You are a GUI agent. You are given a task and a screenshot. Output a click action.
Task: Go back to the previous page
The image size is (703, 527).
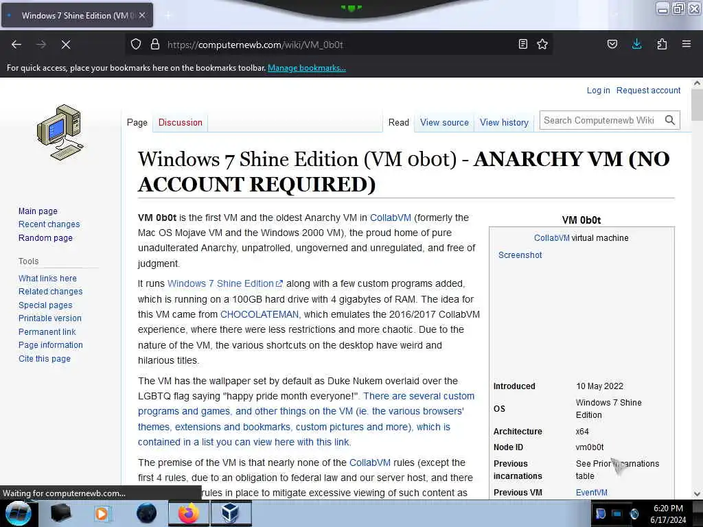pyautogui.click(x=16, y=45)
